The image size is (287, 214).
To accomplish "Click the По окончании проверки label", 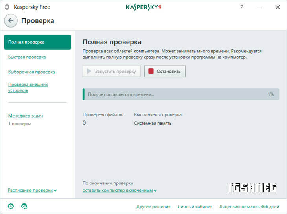I will click(108, 183).
